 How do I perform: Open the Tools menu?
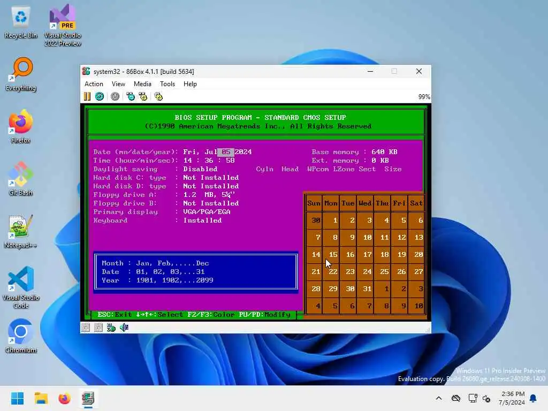(x=168, y=84)
